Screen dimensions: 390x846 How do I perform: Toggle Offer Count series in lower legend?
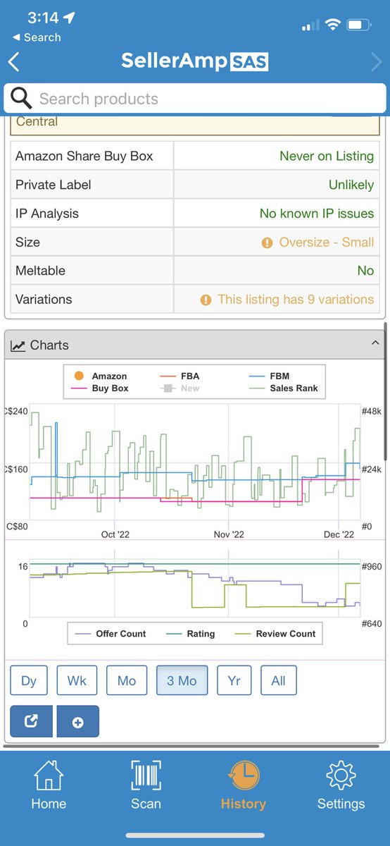tap(110, 634)
